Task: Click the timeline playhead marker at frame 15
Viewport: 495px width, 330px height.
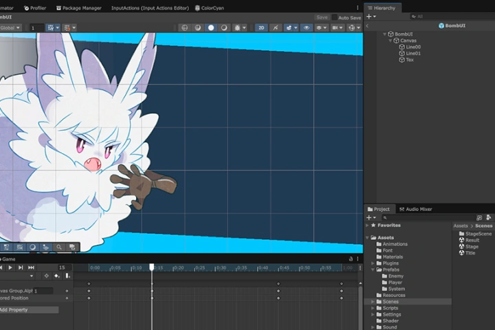Action: tap(152, 267)
